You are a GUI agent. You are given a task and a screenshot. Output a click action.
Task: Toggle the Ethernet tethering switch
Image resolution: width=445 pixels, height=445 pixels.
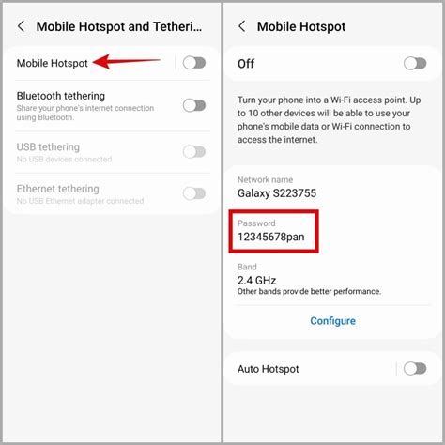pyautogui.click(x=194, y=193)
